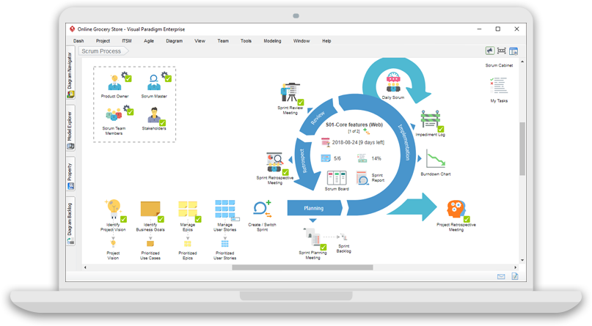592x326 pixels.
Task: Click the announcement megaphone toolbar icon
Action: coord(490,51)
